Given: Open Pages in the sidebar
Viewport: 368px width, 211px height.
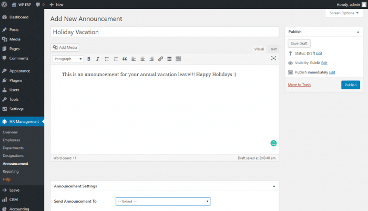Looking at the screenshot, I should (x=22, y=49).
